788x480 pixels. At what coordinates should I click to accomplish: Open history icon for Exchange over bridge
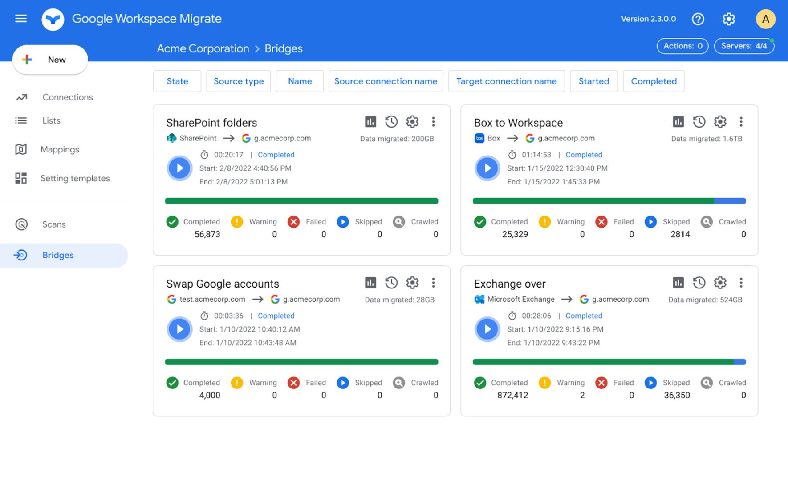pos(699,283)
